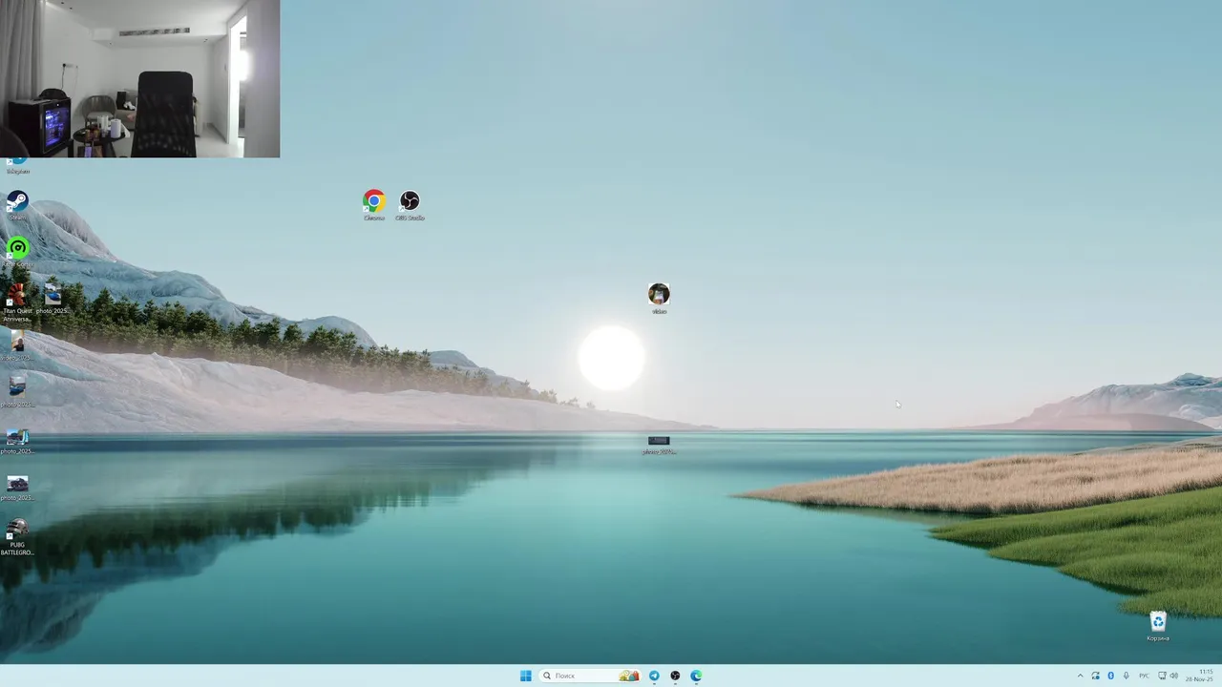
Task: Select the photo_2025 file beside Titan Quest
Action: (x=53, y=300)
